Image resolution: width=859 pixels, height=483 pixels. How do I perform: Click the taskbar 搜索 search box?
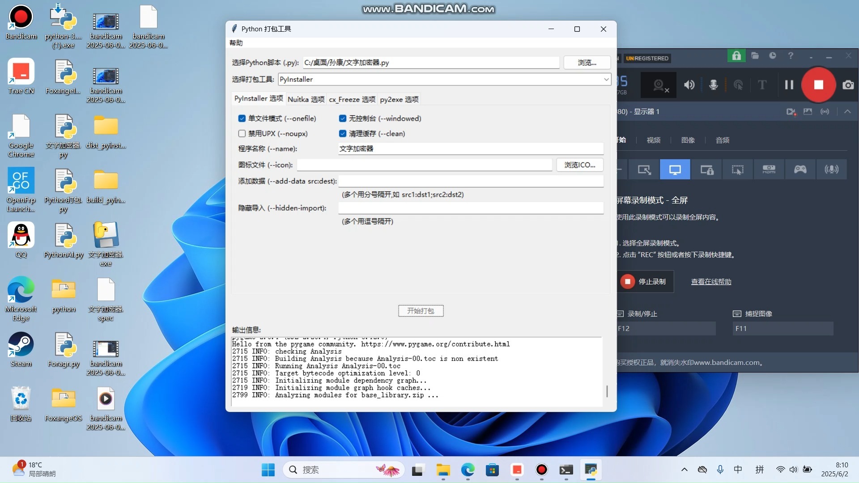[344, 470]
